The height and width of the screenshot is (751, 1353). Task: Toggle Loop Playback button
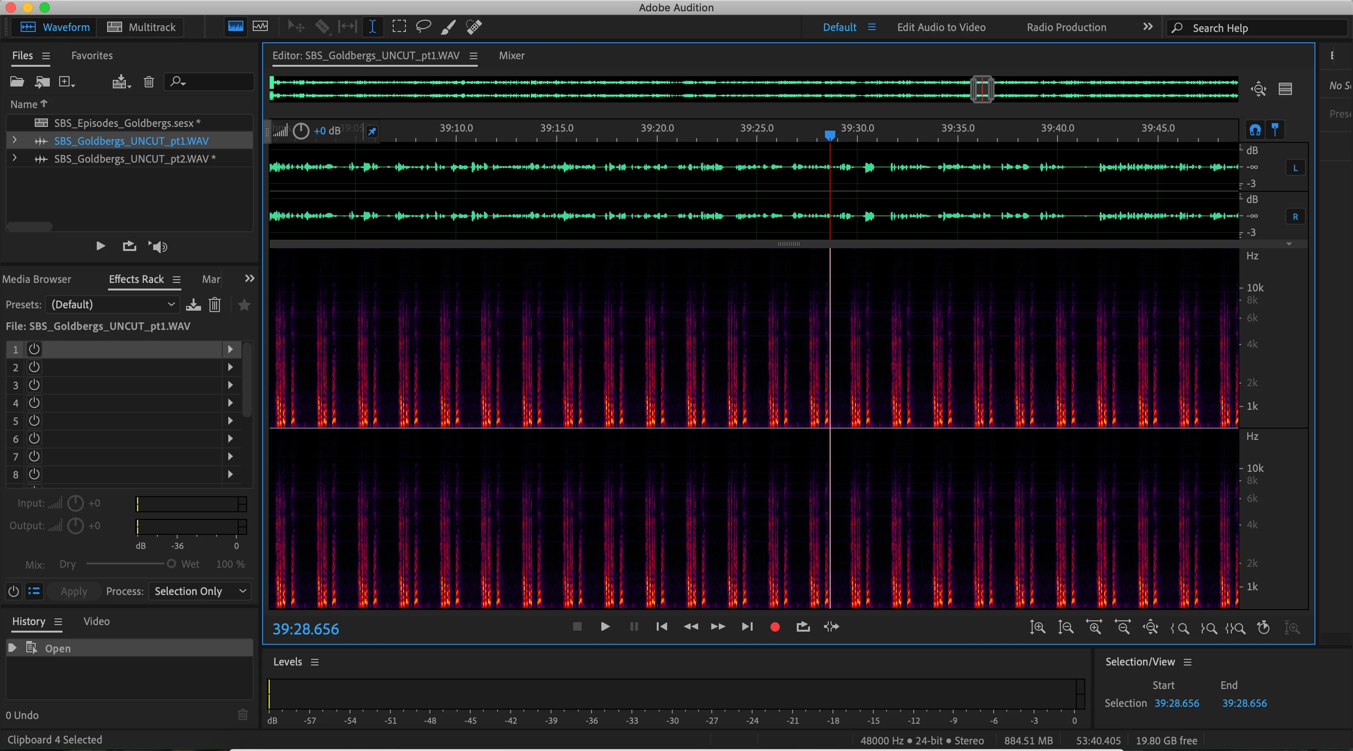tap(802, 626)
